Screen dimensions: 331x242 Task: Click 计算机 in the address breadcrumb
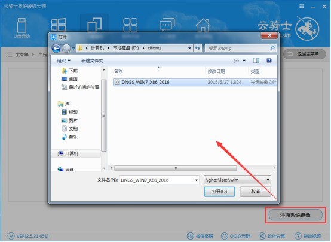click(97, 48)
